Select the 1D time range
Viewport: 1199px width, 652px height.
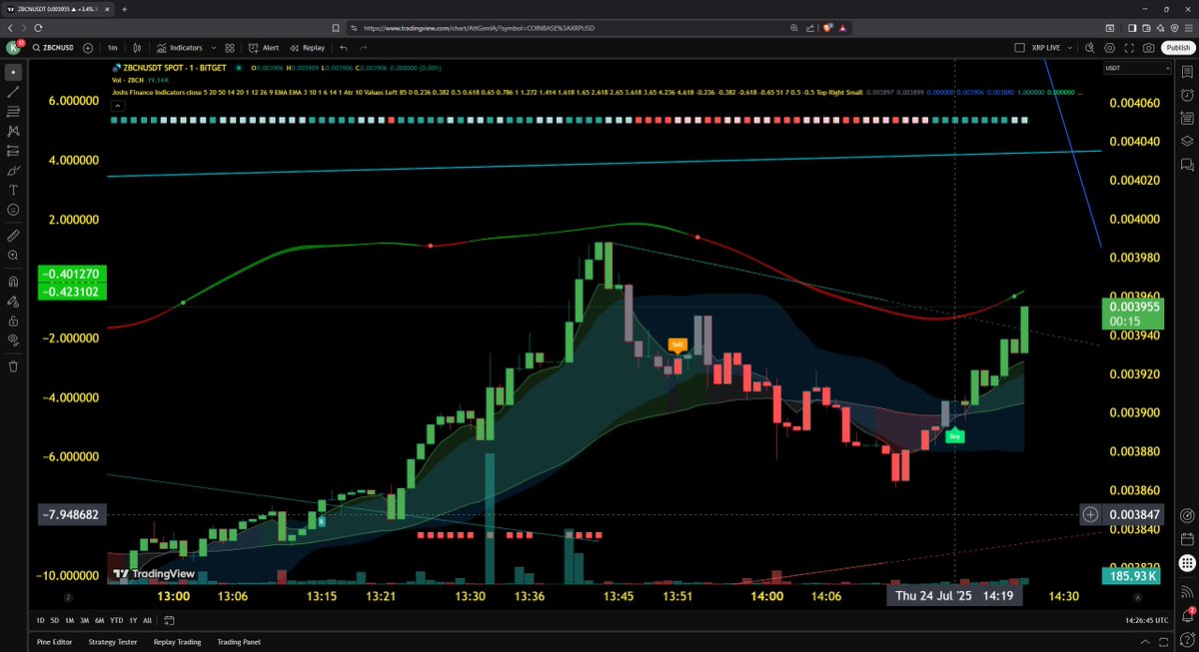[40, 620]
